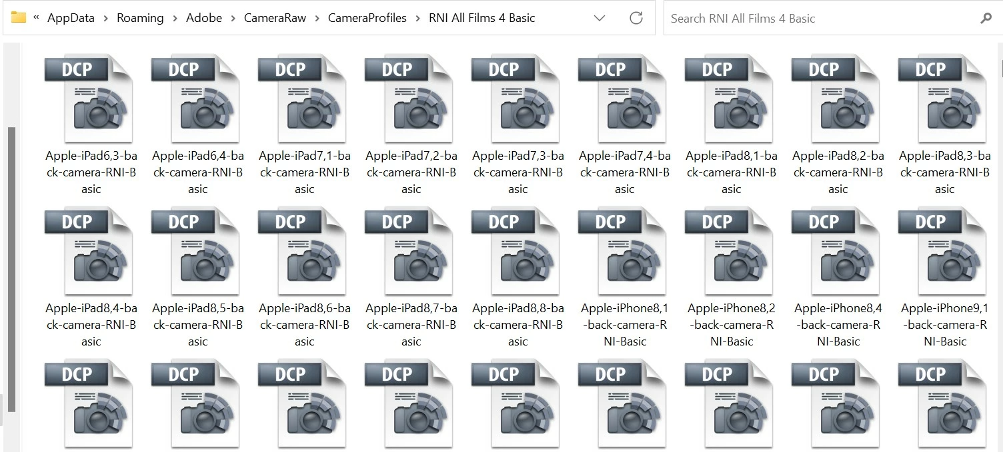Select the Apple-iPad6,4-back-camera-RNI-Basic DCP file icon
This screenshot has width=1003, height=452.
[x=195, y=99]
